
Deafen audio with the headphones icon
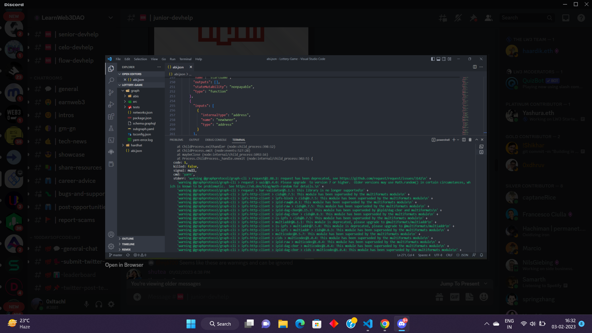pos(99,304)
